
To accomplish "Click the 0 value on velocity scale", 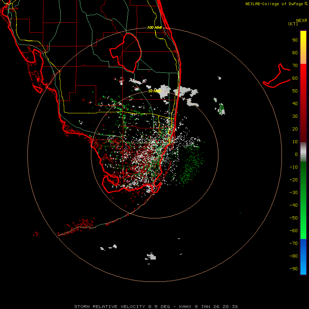I will pos(296,154).
